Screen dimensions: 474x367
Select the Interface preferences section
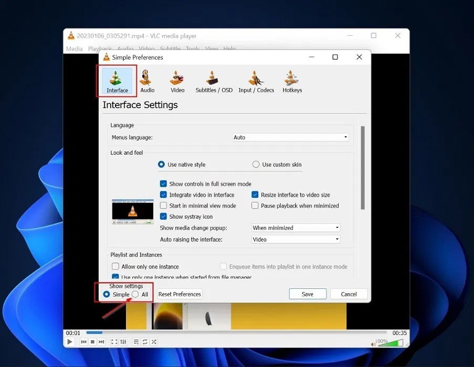click(116, 81)
